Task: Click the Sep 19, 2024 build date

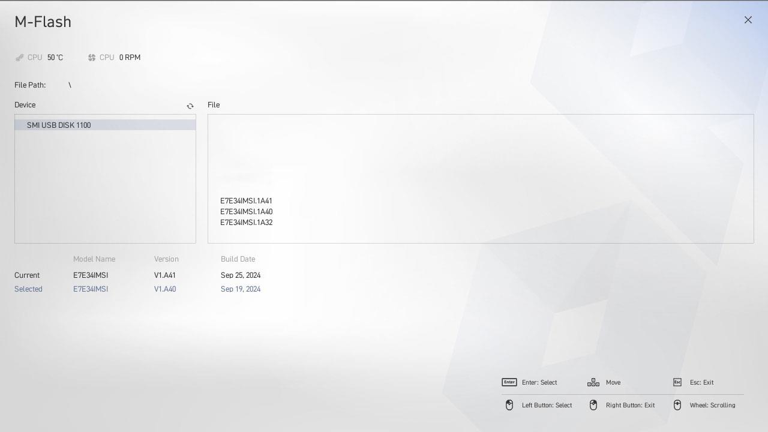Action: click(x=241, y=289)
